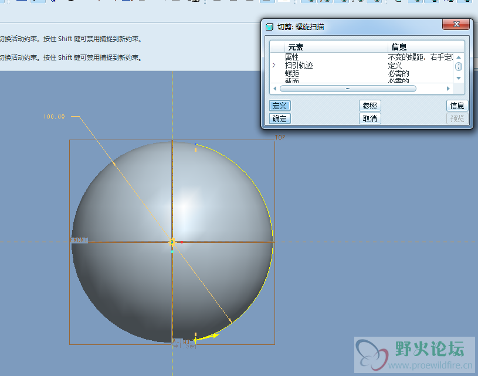Click the FRONT datum plane label

pos(79,240)
